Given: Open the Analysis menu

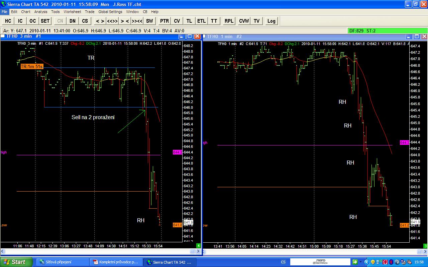Looking at the screenshot, I should point(41,12).
